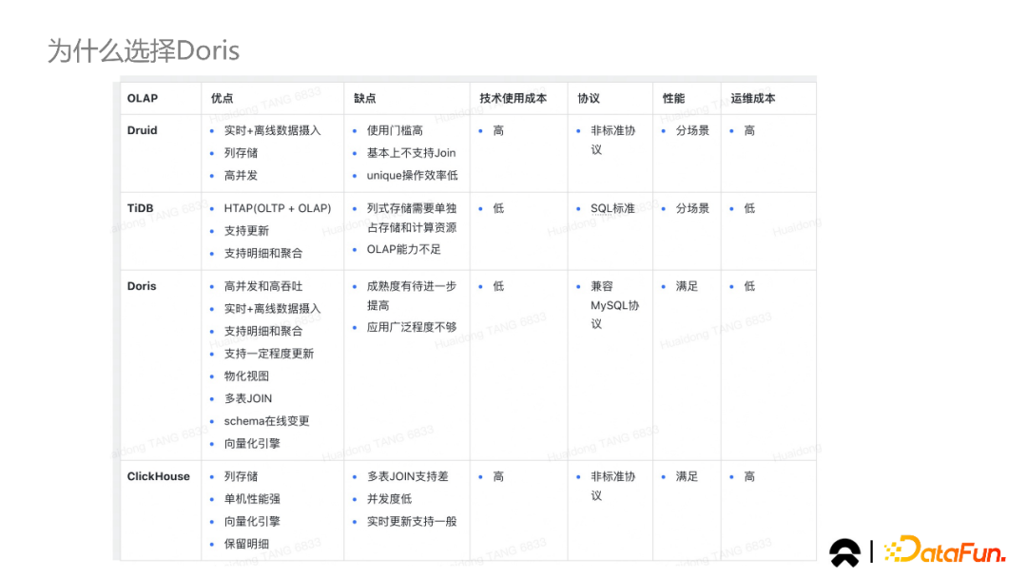Click 并发度低 text
The width and height of the screenshot is (1027, 578).
coord(389,499)
